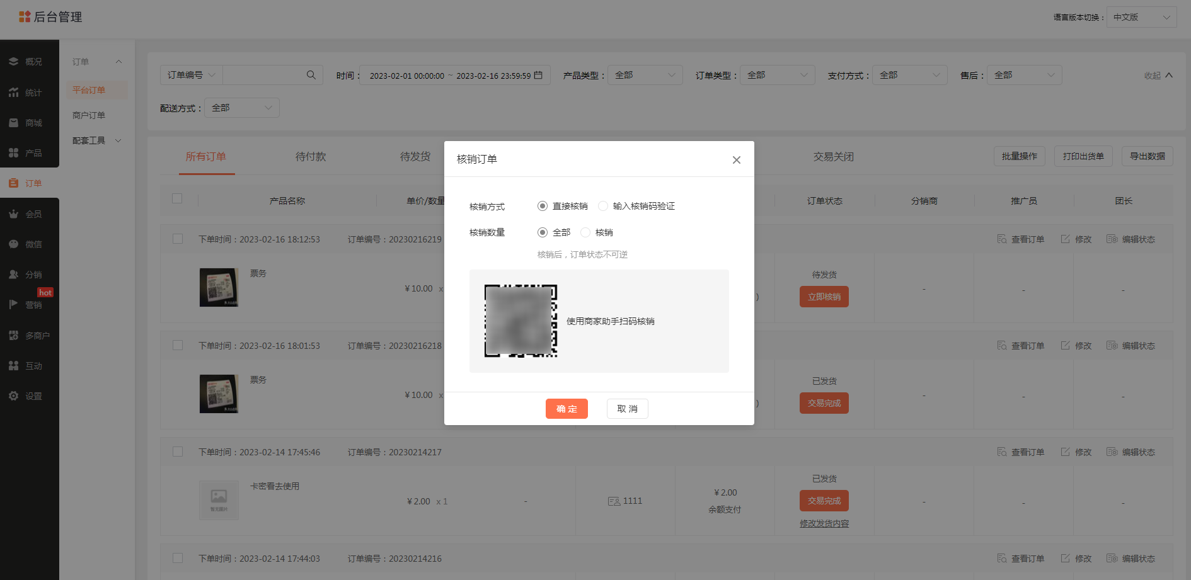Screen dimensions: 1191x580
Task: Open the 微信 WeChat sidebar icon
Action: (x=13, y=244)
